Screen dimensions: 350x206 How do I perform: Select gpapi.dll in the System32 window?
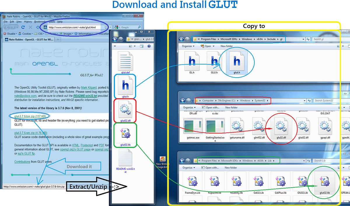pos(325,129)
